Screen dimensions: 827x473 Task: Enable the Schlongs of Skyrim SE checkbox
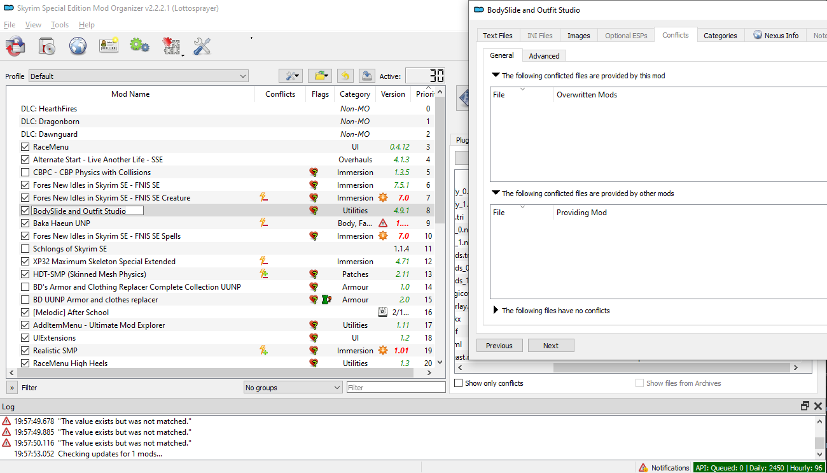(25, 248)
